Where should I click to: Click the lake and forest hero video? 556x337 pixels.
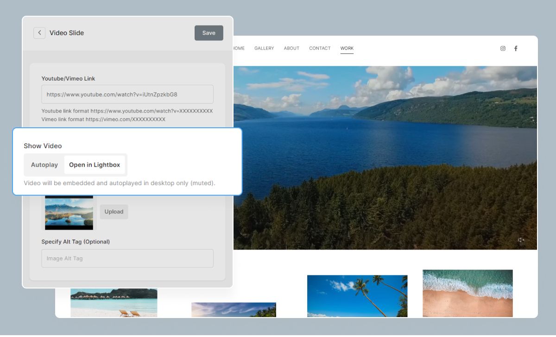pos(385,157)
